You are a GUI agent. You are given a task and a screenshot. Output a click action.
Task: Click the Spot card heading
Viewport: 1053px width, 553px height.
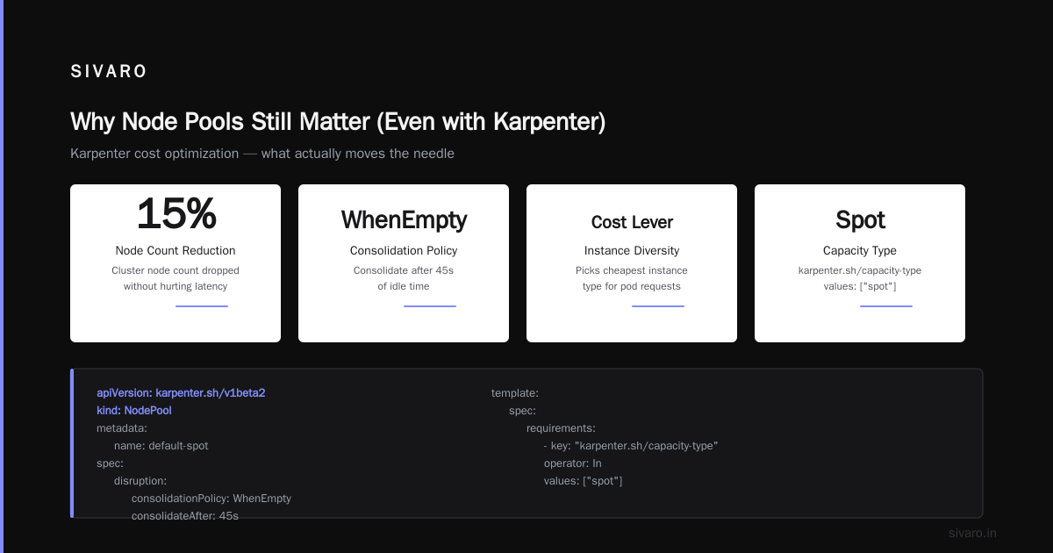[x=860, y=219]
